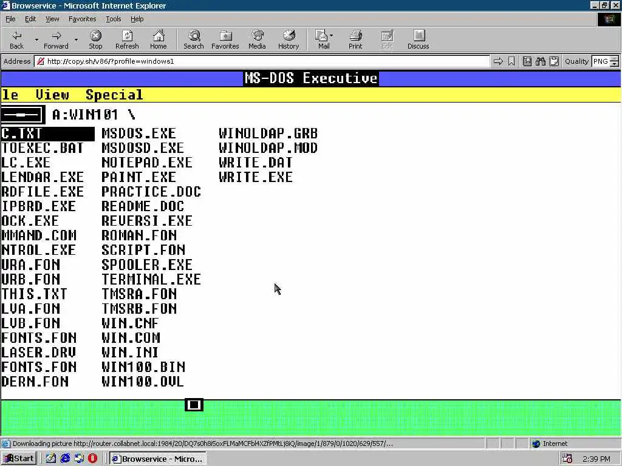Viewport: 622px width, 466px height.
Task: Click the Go arrow beside address bar
Action: tap(498, 61)
